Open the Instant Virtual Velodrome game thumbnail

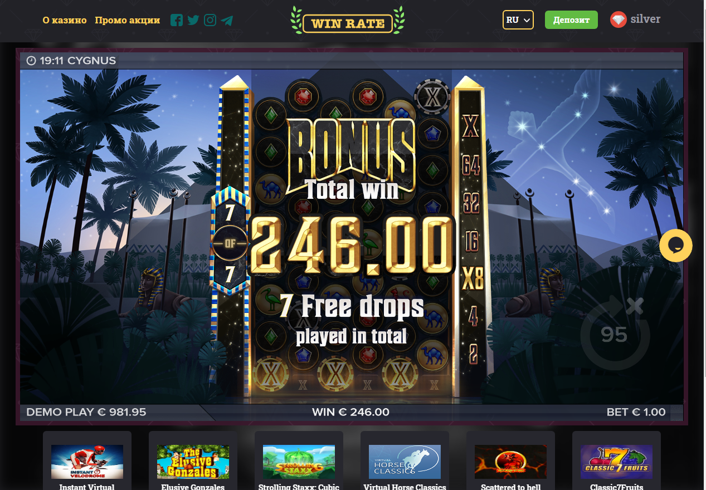87,462
